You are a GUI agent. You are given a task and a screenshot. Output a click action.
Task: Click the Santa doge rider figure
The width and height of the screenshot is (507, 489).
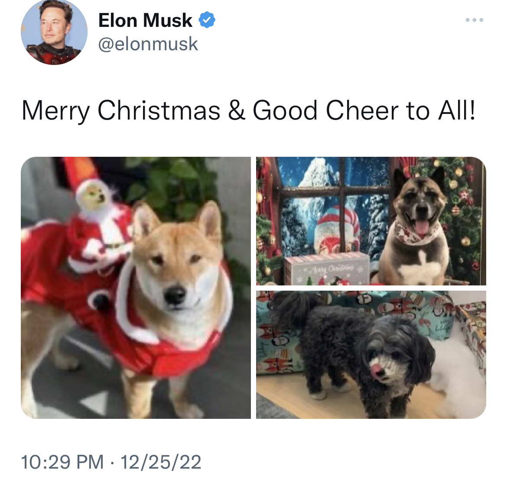[97, 220]
